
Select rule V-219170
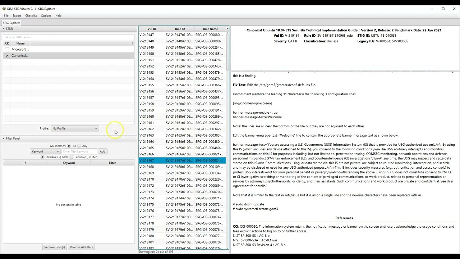click(x=183, y=180)
